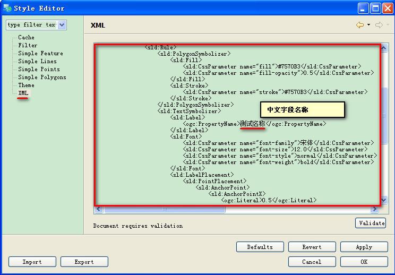Click the Cancel button
Image resolution: width=395 pixels, height=275 pixels.
312,262
